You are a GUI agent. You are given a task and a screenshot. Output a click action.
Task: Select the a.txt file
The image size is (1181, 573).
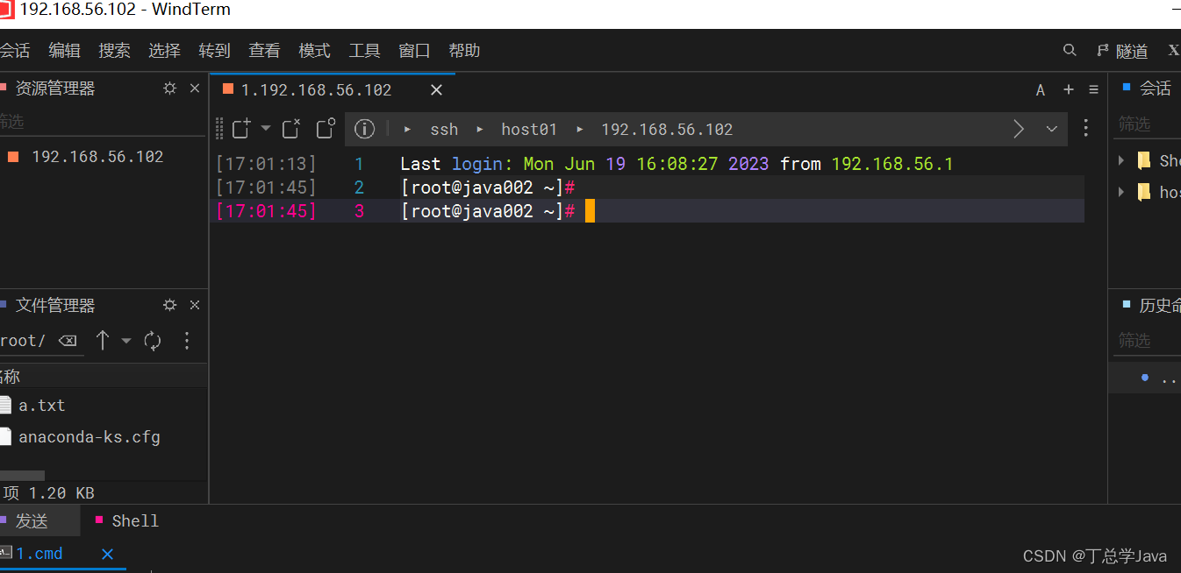pos(42,406)
